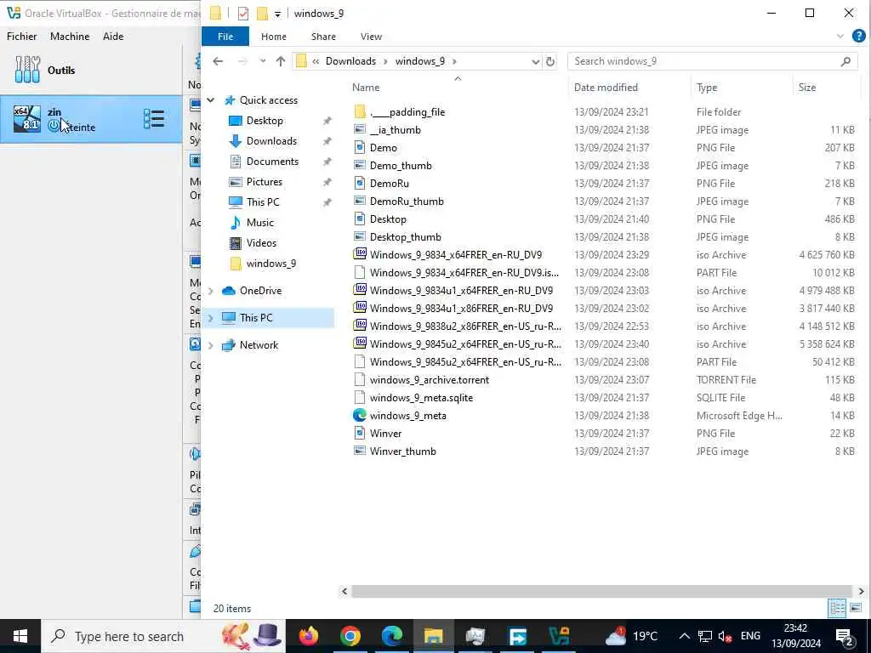Sort files by Name column header

(x=366, y=88)
